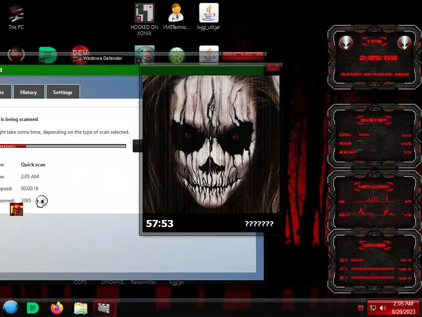Click the Windows Defender title text

pos(103,58)
